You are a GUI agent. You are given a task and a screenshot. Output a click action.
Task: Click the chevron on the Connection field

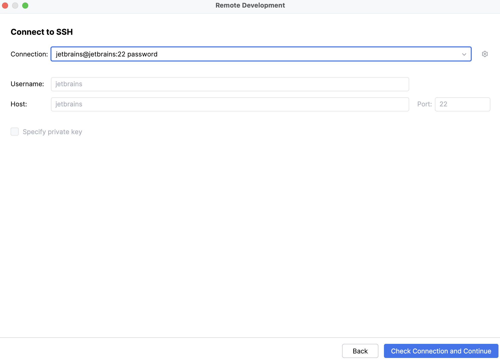[464, 54]
